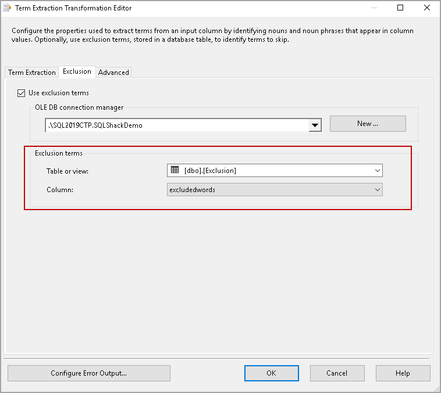Open Help for this editor

click(x=403, y=373)
